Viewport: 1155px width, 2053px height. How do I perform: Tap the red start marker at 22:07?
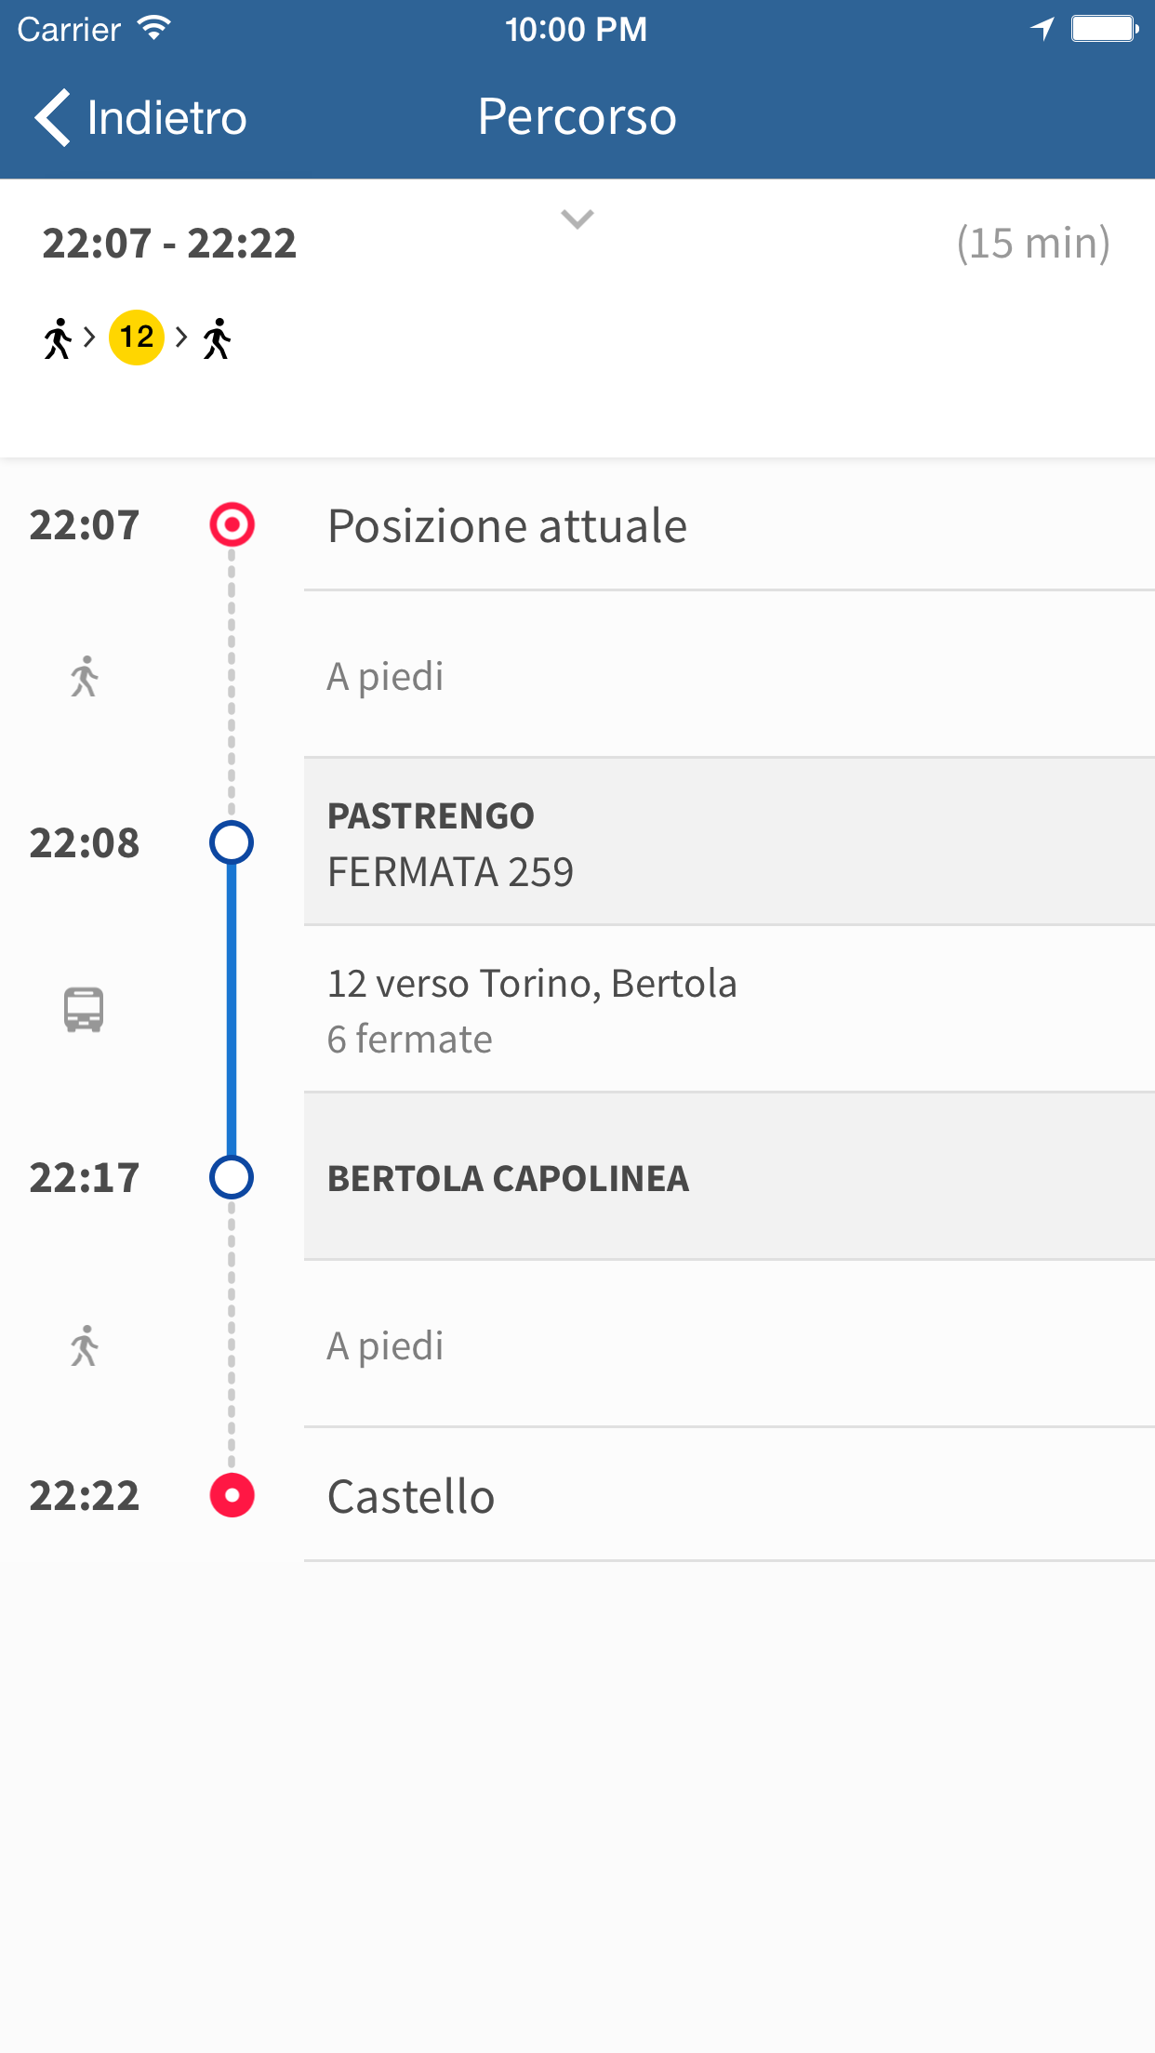232,525
